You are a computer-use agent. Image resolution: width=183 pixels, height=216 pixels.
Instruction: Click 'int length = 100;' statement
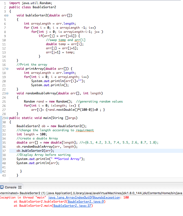click(32, 134)
